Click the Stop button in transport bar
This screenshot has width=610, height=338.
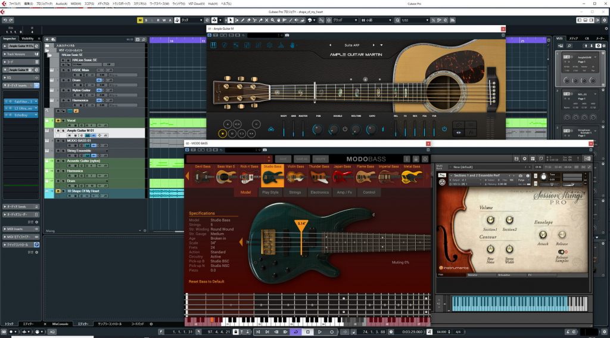click(308, 331)
